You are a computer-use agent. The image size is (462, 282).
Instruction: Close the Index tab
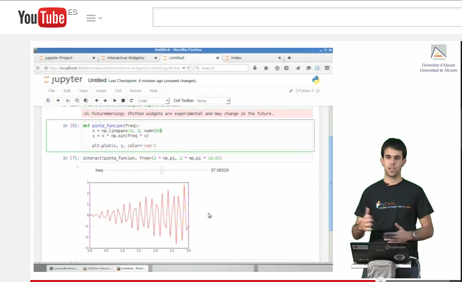(x=279, y=58)
